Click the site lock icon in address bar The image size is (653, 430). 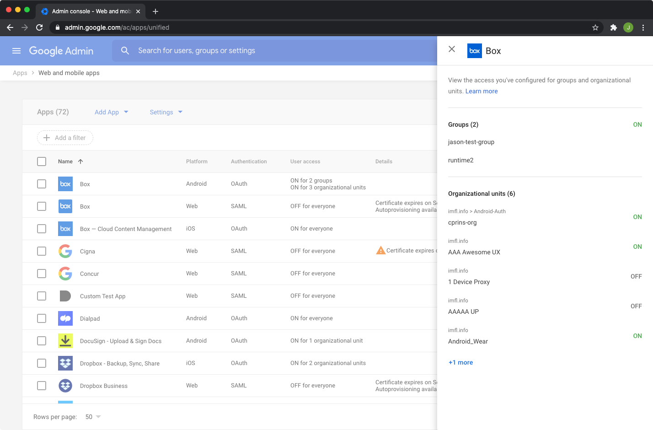pyautogui.click(x=58, y=27)
